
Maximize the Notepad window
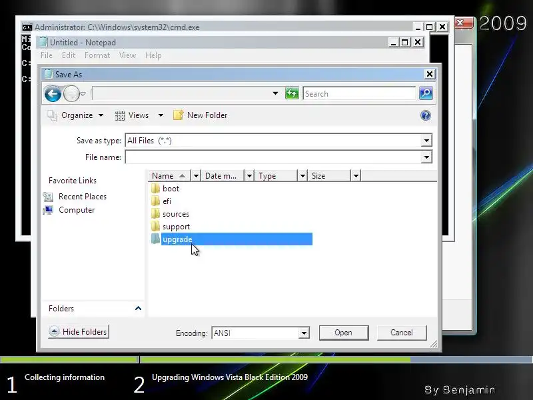coord(405,42)
